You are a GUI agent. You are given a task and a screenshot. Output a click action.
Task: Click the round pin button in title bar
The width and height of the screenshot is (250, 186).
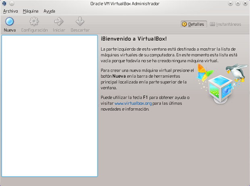pos(12,3)
